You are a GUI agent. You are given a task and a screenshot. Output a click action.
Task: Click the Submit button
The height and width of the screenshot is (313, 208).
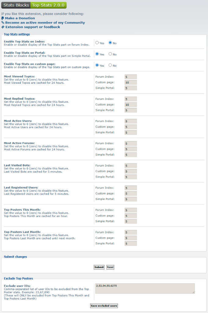pos(99,267)
